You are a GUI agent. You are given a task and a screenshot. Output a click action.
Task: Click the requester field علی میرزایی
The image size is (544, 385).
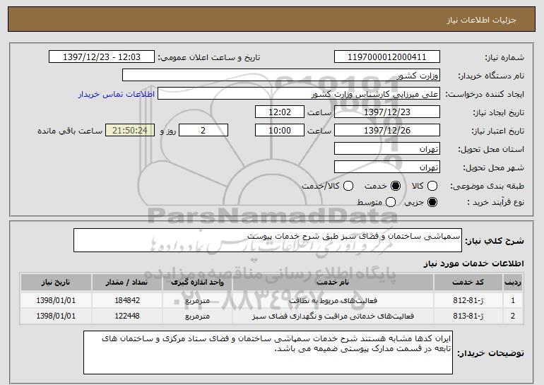click(299, 94)
